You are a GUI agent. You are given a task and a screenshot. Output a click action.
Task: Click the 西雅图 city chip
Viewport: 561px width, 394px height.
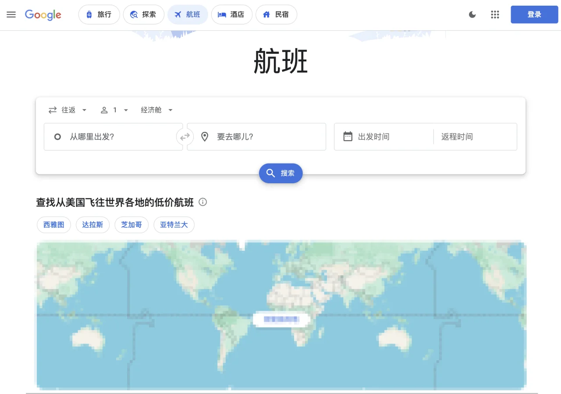pyautogui.click(x=53, y=224)
